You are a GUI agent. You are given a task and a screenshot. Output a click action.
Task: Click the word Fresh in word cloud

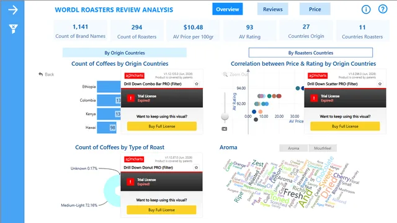point(293,194)
